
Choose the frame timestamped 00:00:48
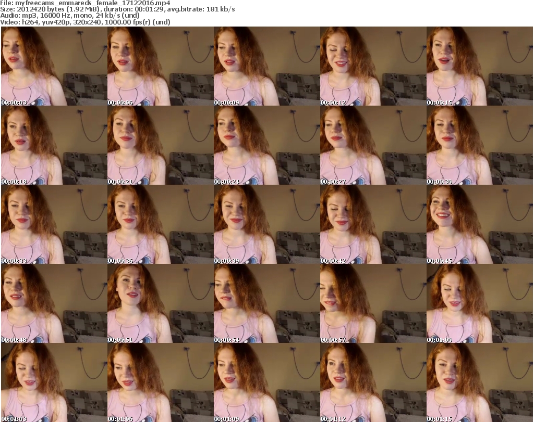coord(54,304)
